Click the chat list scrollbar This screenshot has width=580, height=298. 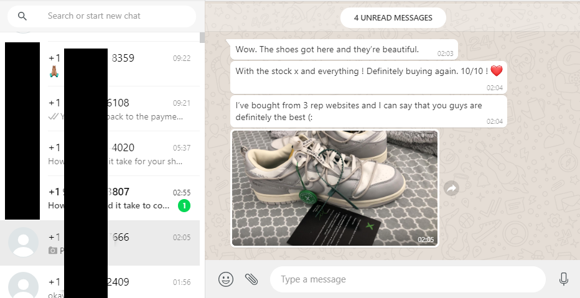202,37
